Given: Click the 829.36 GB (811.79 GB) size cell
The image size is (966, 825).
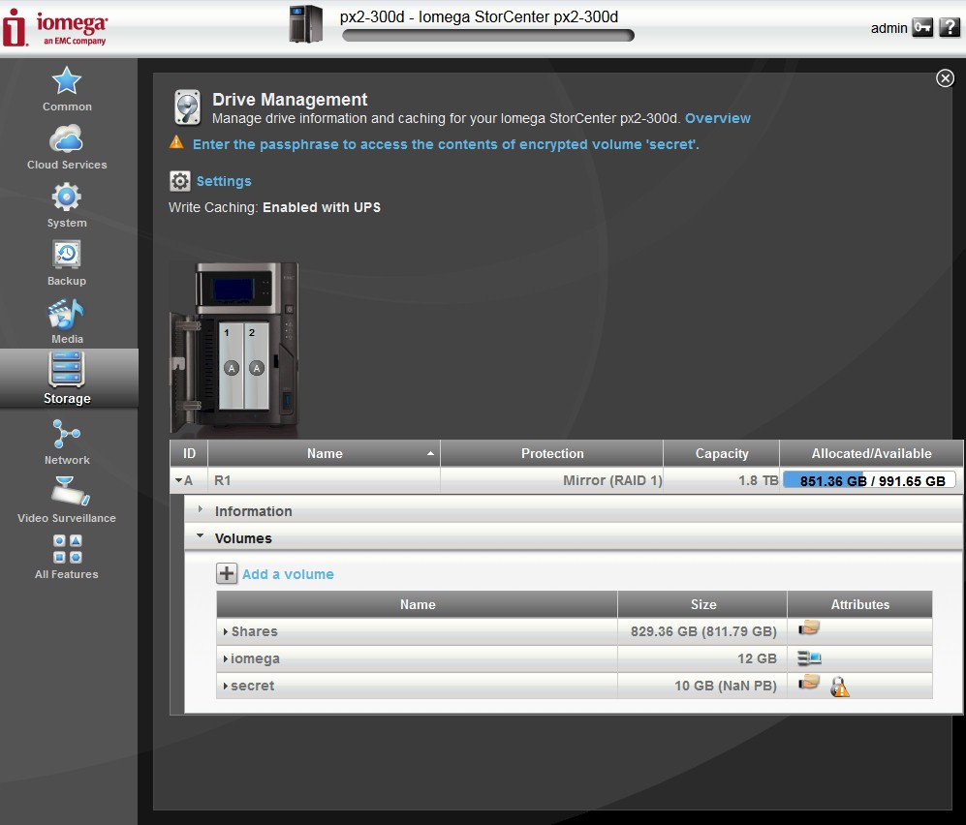Looking at the screenshot, I should tap(702, 631).
